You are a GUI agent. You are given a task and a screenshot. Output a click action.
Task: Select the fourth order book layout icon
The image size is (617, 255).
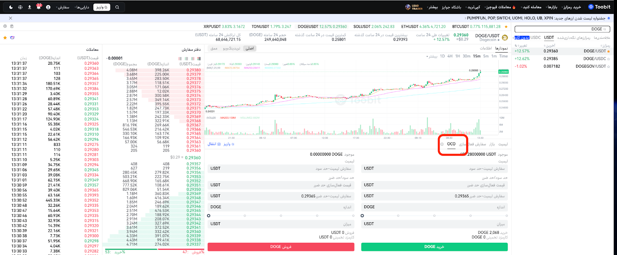coord(199,59)
